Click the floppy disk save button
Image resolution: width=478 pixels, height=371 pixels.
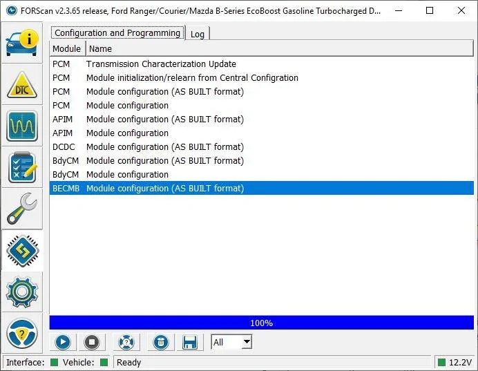click(x=190, y=342)
